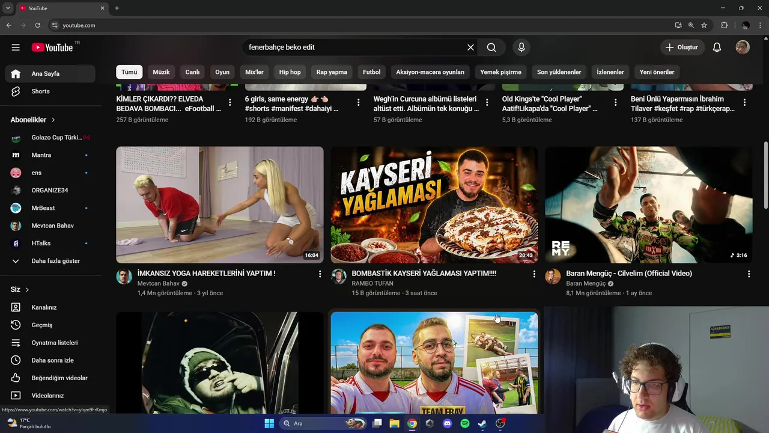The image size is (769, 433).
Task: Open the YouTube hamburger guide menu
Action: tap(16, 48)
